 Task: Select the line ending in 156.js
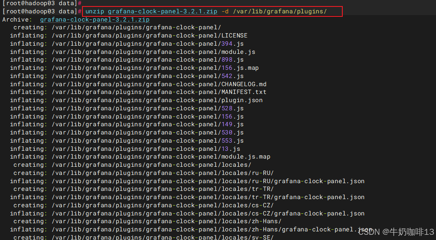[127, 116]
